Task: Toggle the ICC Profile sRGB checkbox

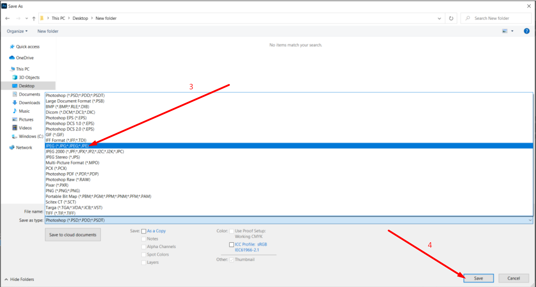Action: point(232,244)
